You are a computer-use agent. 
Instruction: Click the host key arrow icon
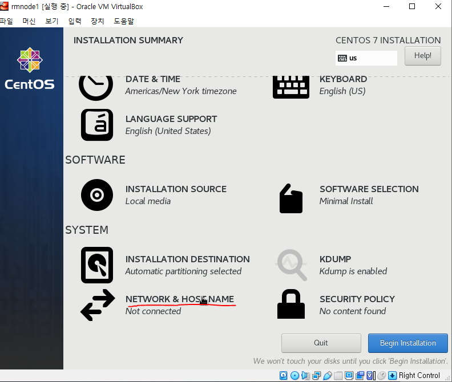392,375
